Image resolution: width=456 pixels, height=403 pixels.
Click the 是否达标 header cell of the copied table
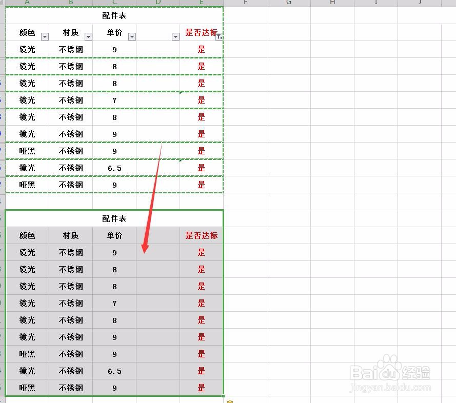(x=201, y=235)
